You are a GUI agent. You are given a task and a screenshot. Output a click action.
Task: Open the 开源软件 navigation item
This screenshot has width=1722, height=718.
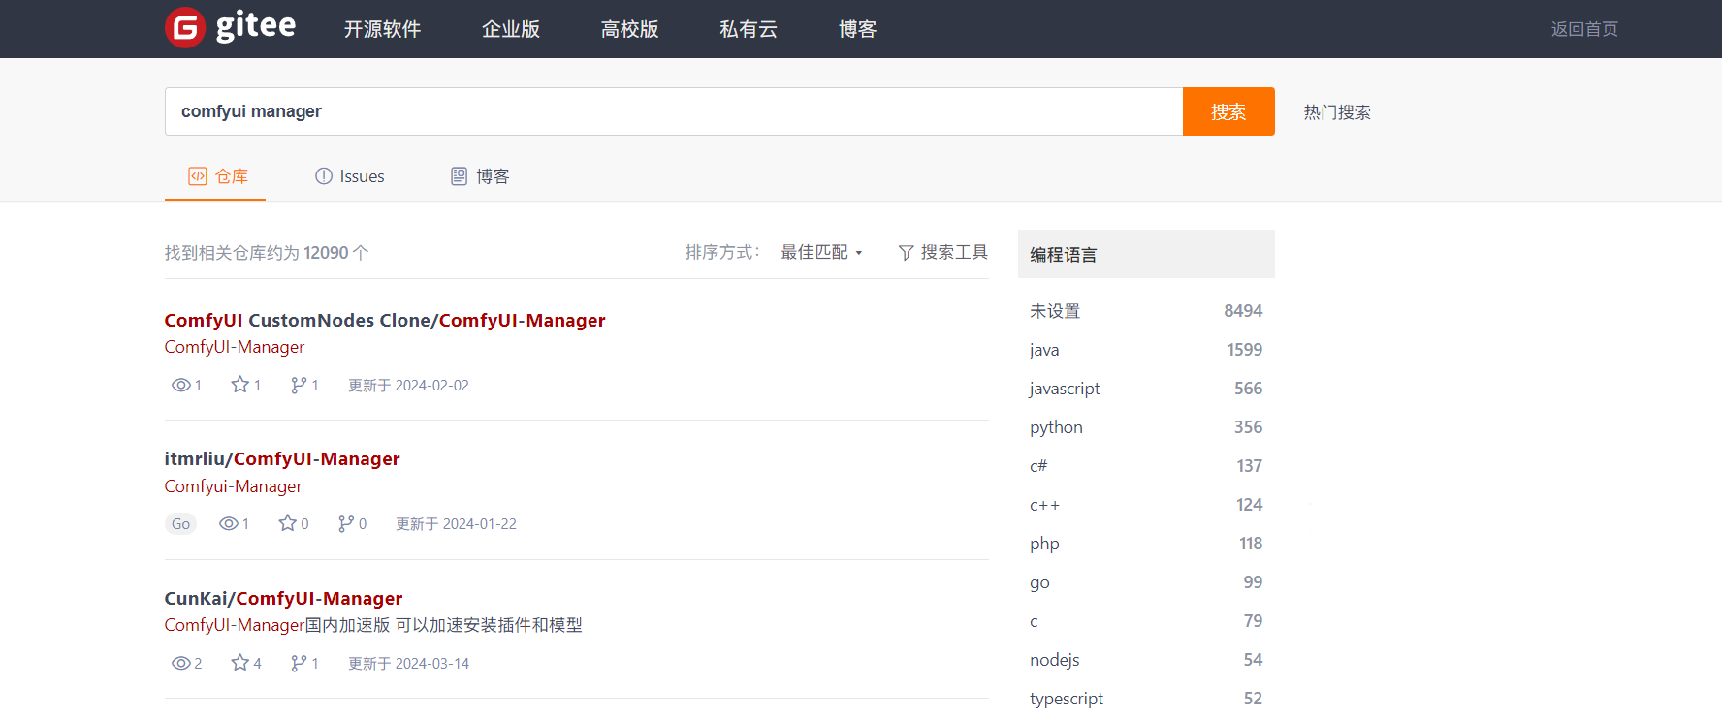[x=382, y=29]
